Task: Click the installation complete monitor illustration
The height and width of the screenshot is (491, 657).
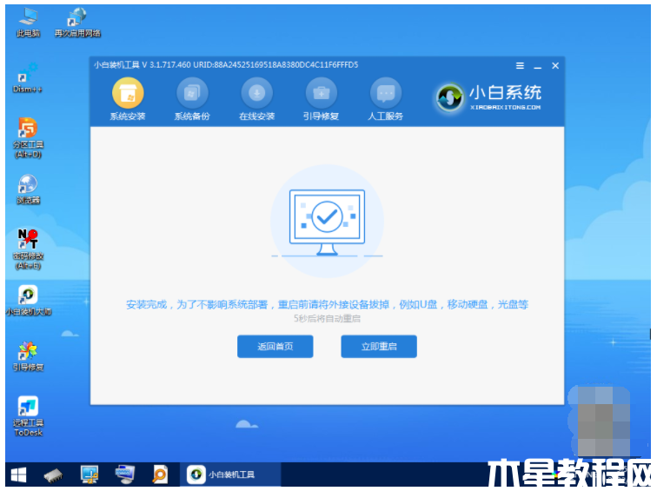Action: [327, 222]
